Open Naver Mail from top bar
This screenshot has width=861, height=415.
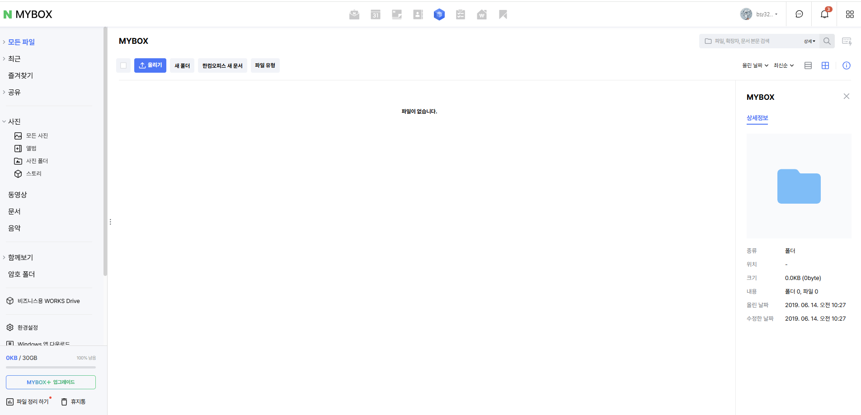coord(354,14)
